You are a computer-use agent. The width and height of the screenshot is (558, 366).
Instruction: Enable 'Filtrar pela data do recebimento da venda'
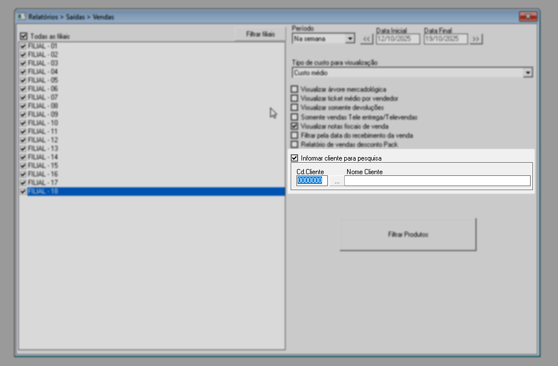click(294, 135)
